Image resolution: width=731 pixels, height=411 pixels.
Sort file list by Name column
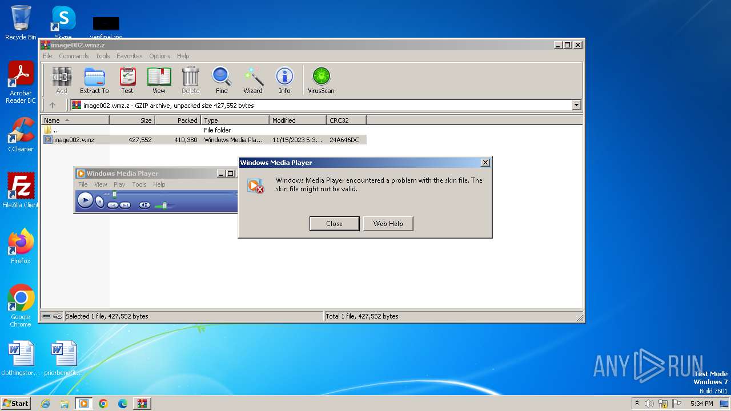pyautogui.click(x=75, y=120)
